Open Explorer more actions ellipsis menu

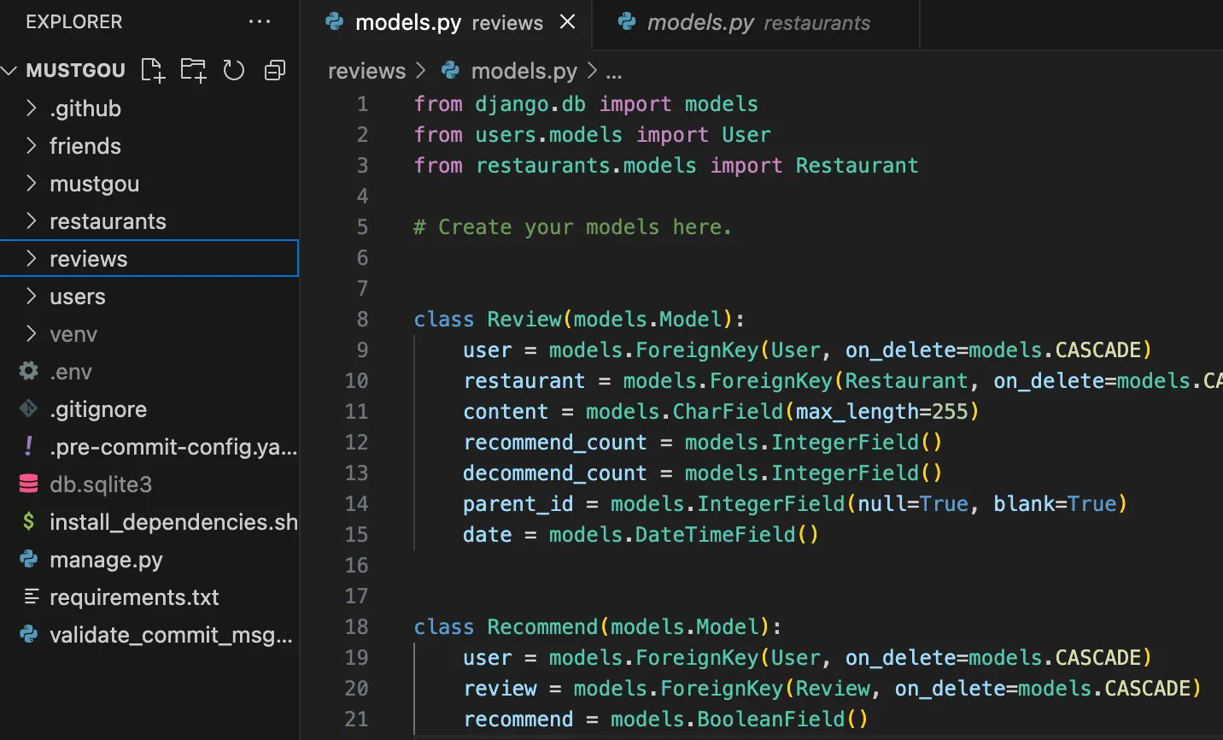260,22
